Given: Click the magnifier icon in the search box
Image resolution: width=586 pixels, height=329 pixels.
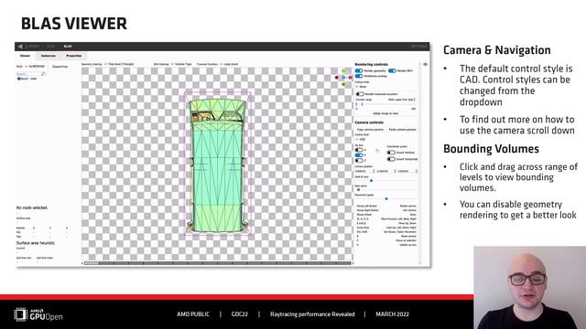Looking at the screenshot, I should pos(43,74).
